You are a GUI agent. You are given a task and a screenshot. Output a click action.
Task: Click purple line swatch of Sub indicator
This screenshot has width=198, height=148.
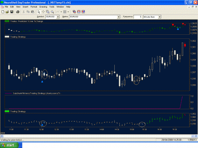pos(8,93)
